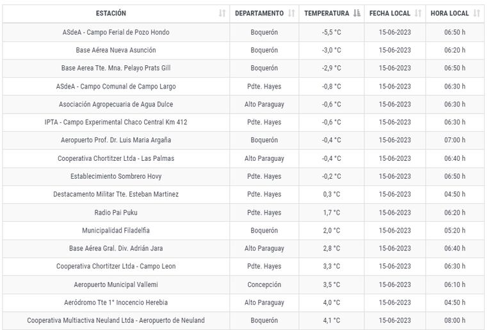Screen dimensions: 493x330
Task: Click the 08:00 h local time cell
Action: [x=455, y=320]
